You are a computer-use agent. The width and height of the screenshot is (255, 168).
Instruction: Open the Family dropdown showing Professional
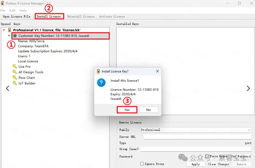coord(196,130)
